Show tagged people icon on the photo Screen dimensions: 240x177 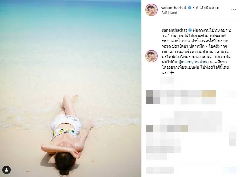coord(6,170)
